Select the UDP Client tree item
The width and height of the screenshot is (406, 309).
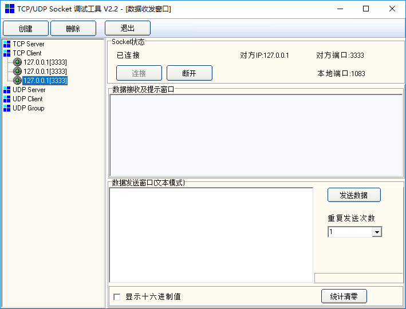[27, 99]
